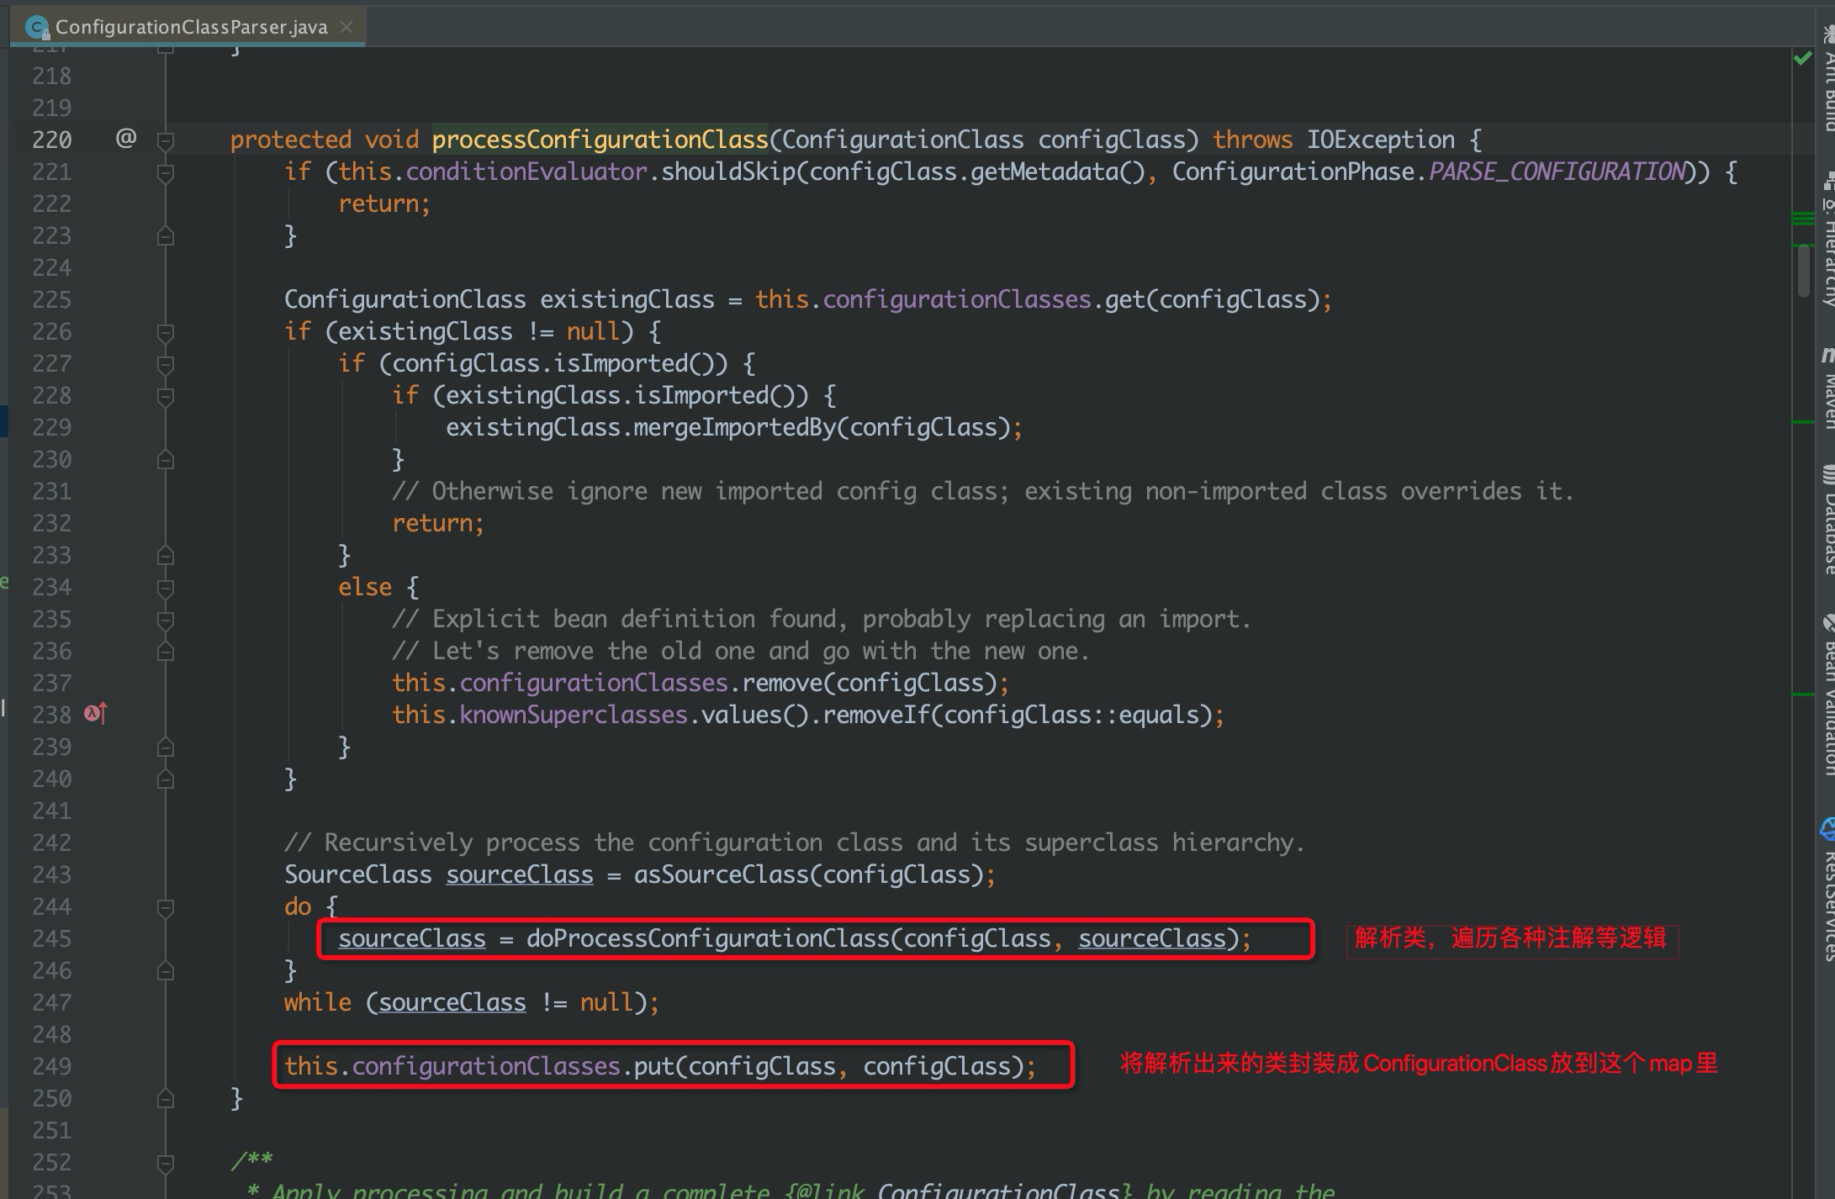The width and height of the screenshot is (1835, 1199).
Task: Click the lambda gutter icon on line 238
Action: tap(91, 714)
